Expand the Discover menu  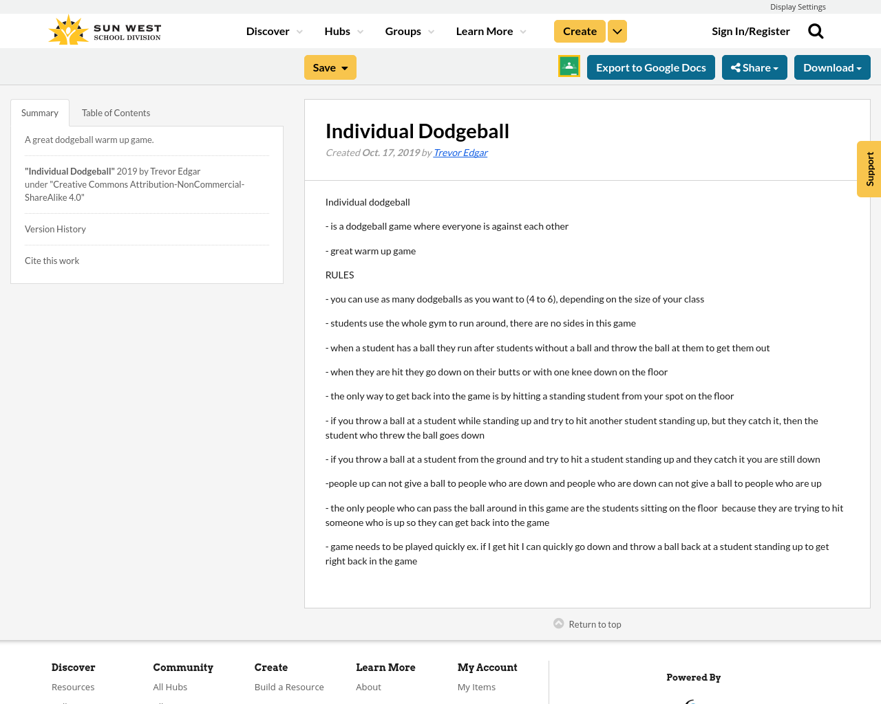coord(273,30)
